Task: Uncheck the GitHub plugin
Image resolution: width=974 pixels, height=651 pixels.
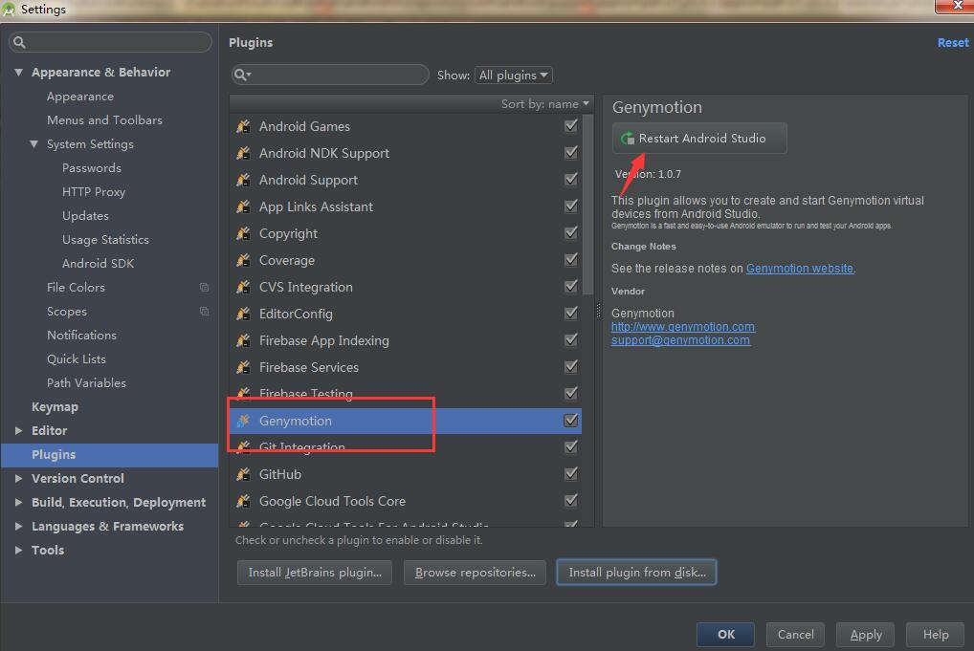Action: (571, 473)
